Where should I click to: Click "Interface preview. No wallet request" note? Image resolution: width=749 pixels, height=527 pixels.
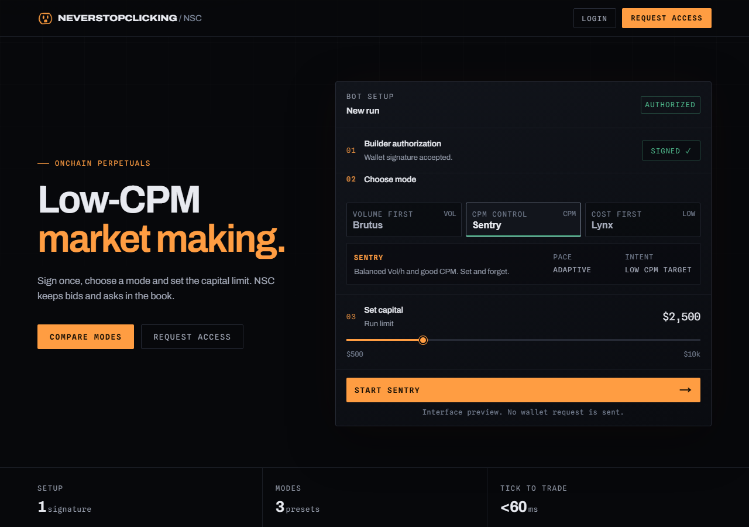click(523, 412)
